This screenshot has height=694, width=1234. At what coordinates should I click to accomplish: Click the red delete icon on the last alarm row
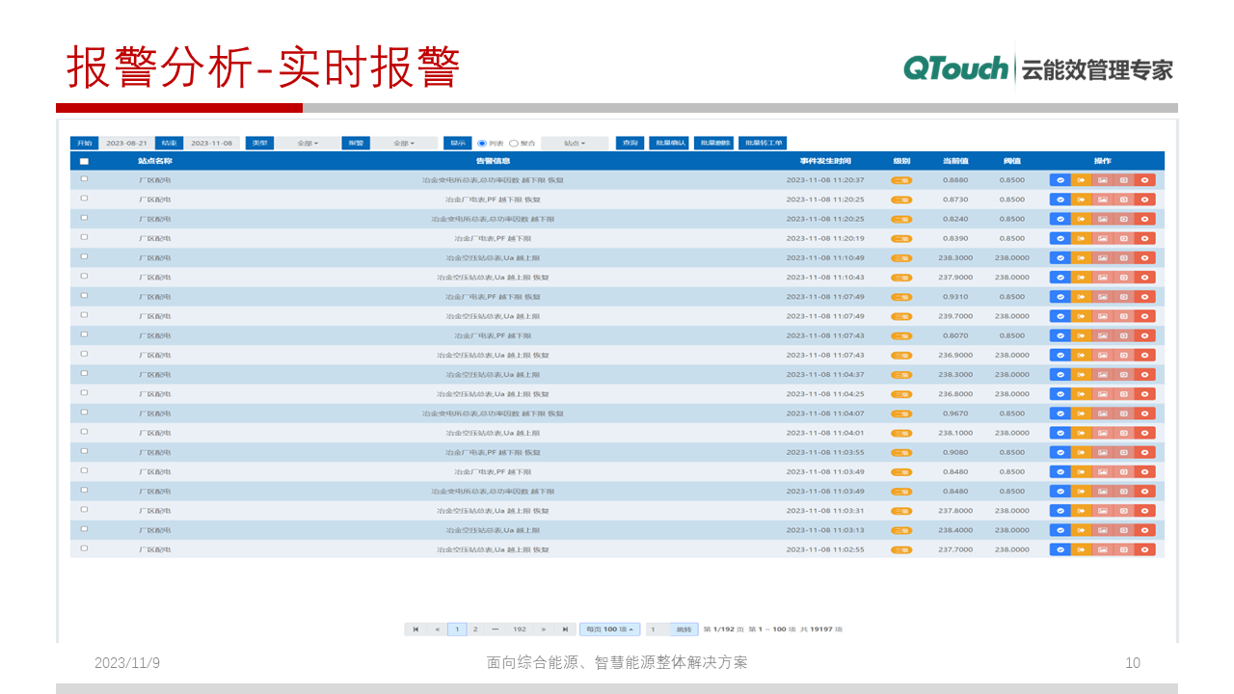click(x=1143, y=548)
